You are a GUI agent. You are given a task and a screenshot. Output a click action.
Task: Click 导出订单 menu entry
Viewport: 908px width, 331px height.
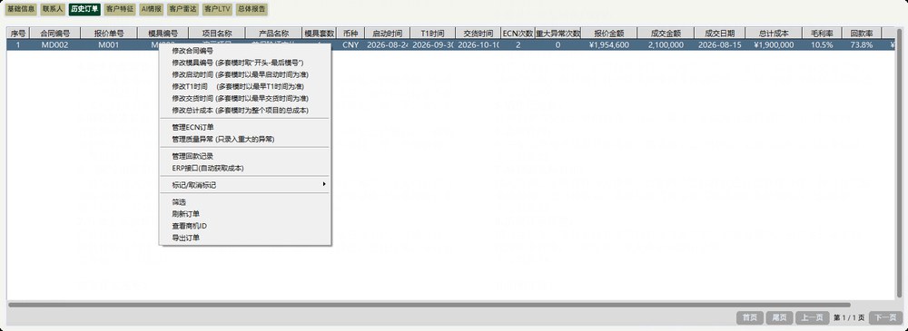click(245, 238)
